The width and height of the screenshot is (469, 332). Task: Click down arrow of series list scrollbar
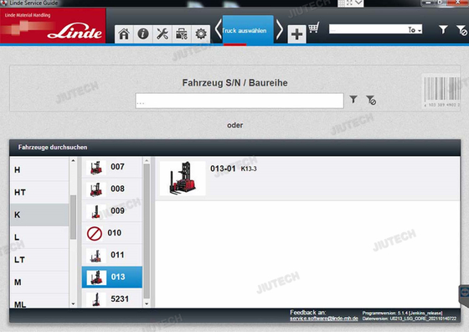(147, 303)
